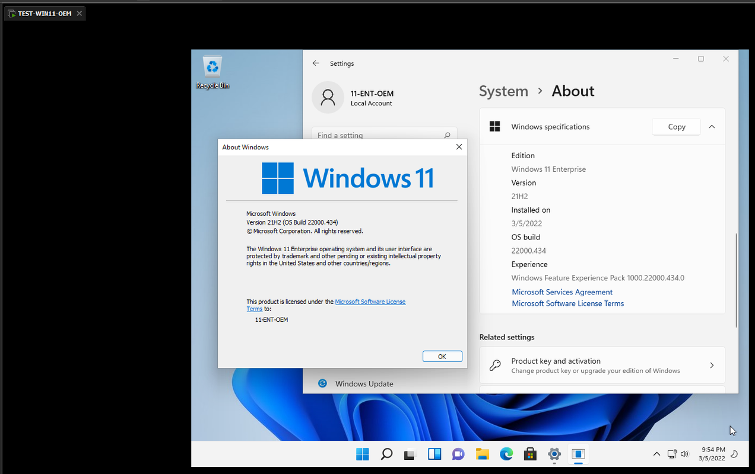The image size is (755, 474).
Task: Select the OS build value 22000.434
Action: coord(529,251)
